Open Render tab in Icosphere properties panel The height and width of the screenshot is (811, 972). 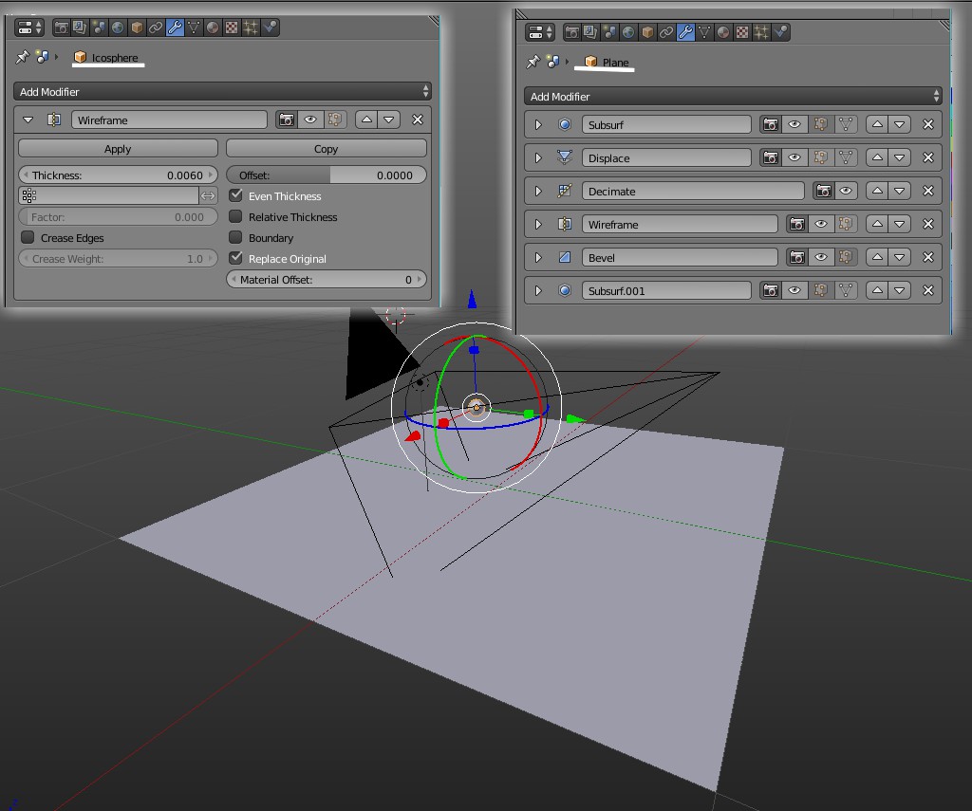(x=62, y=28)
